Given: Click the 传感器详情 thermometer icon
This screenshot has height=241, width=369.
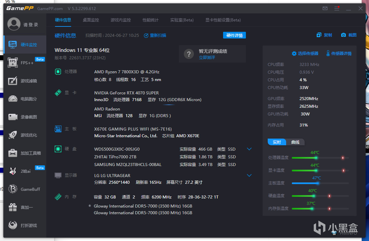Looking at the screenshot, I should (x=328, y=53).
